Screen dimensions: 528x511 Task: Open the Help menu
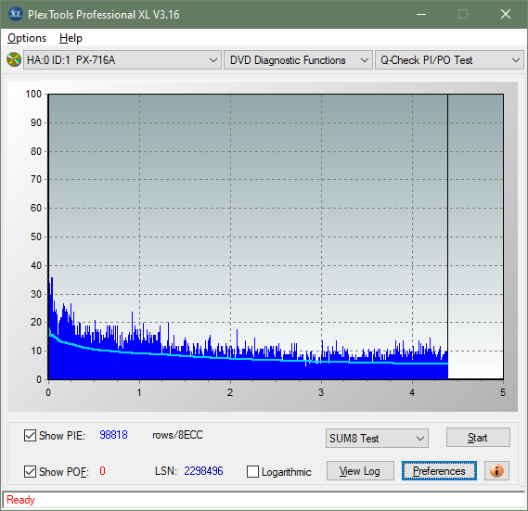[71, 38]
